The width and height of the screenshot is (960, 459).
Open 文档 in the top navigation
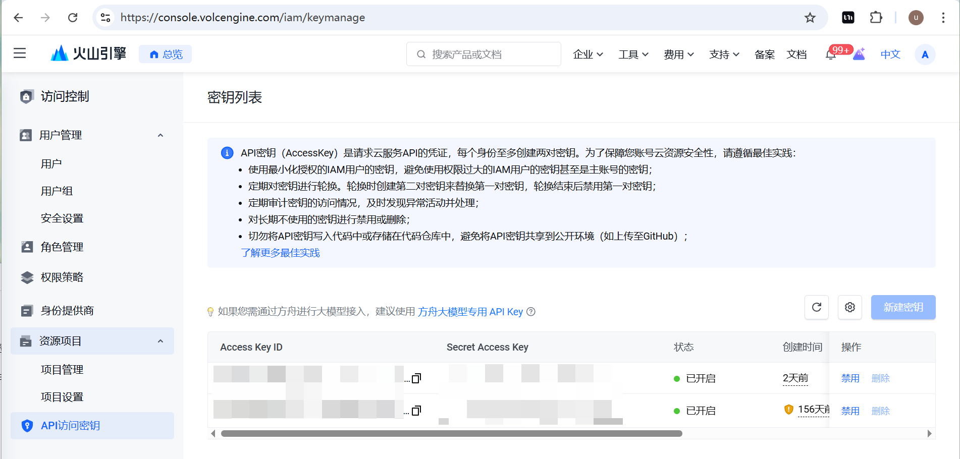[x=796, y=54]
